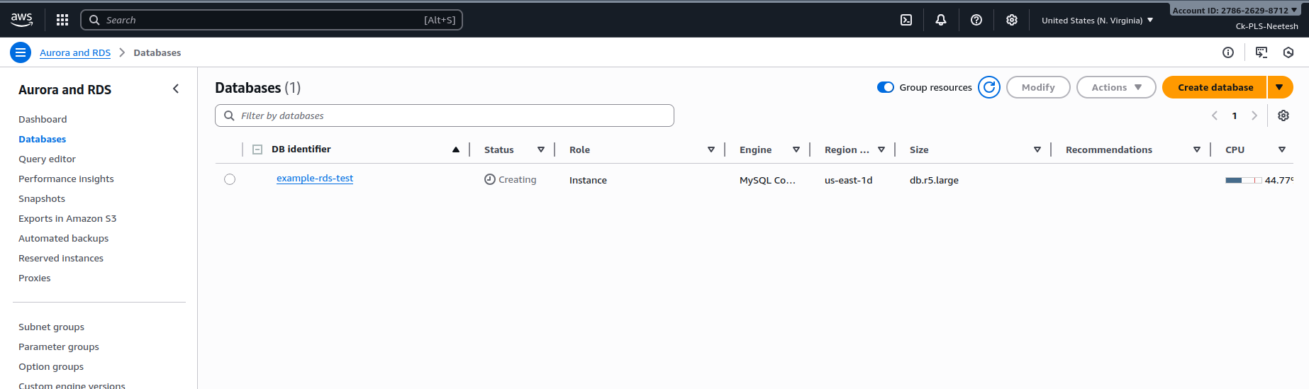
Task: Sort by DB identifier ascending arrow
Action: tap(456, 150)
